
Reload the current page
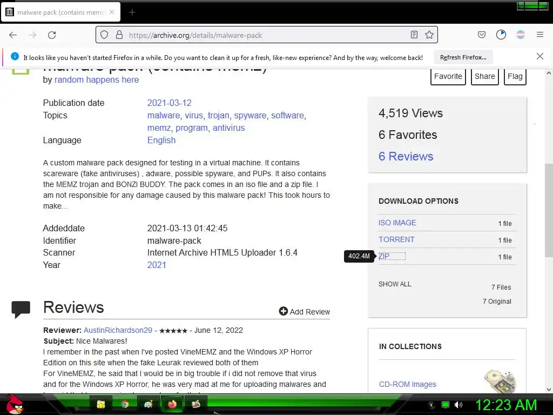[52, 35]
